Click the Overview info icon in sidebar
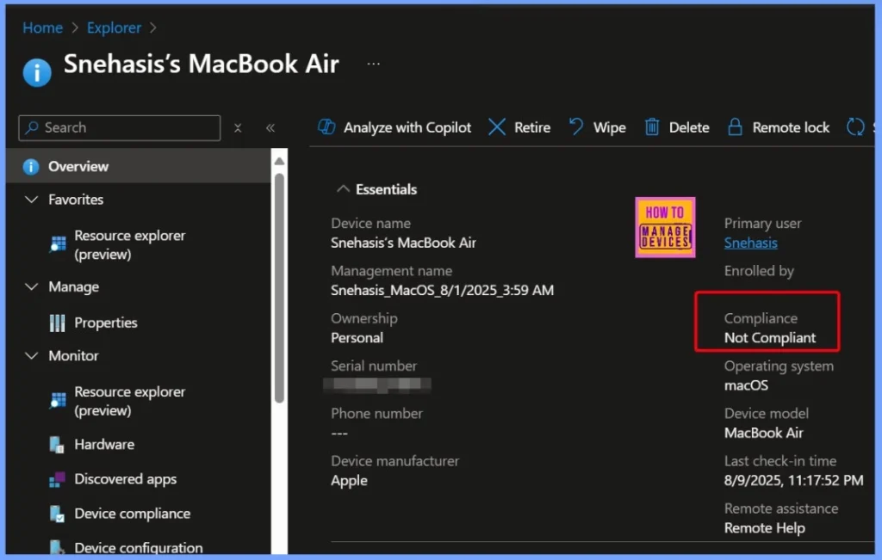This screenshot has height=560, width=882. click(x=31, y=167)
